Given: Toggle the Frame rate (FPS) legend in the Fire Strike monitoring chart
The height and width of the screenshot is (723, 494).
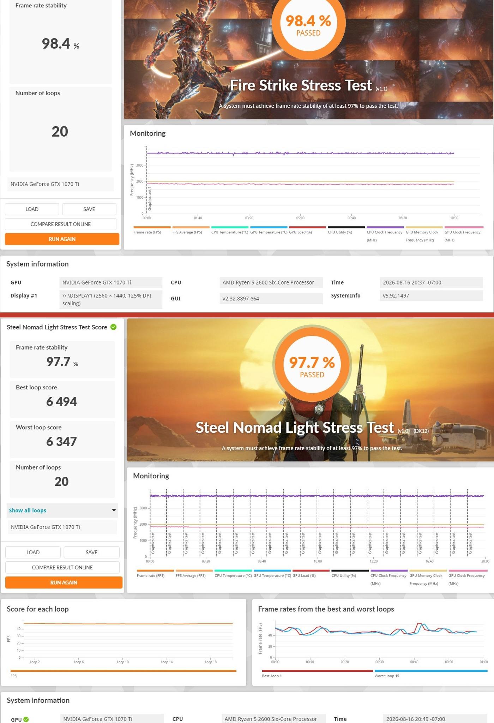Looking at the screenshot, I should pos(152,230).
